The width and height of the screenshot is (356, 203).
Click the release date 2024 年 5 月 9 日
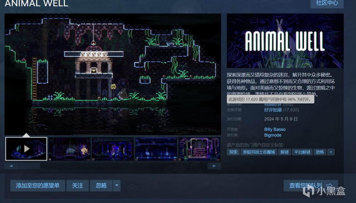[281, 119]
